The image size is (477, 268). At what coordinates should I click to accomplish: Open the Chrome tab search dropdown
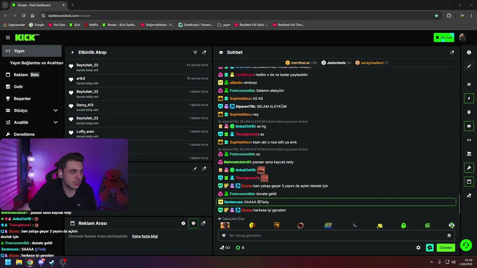pos(5,5)
